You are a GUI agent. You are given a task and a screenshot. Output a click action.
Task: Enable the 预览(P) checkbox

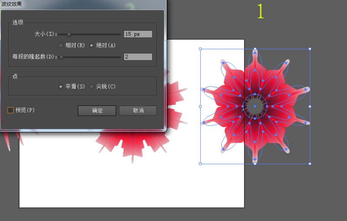pos(10,110)
